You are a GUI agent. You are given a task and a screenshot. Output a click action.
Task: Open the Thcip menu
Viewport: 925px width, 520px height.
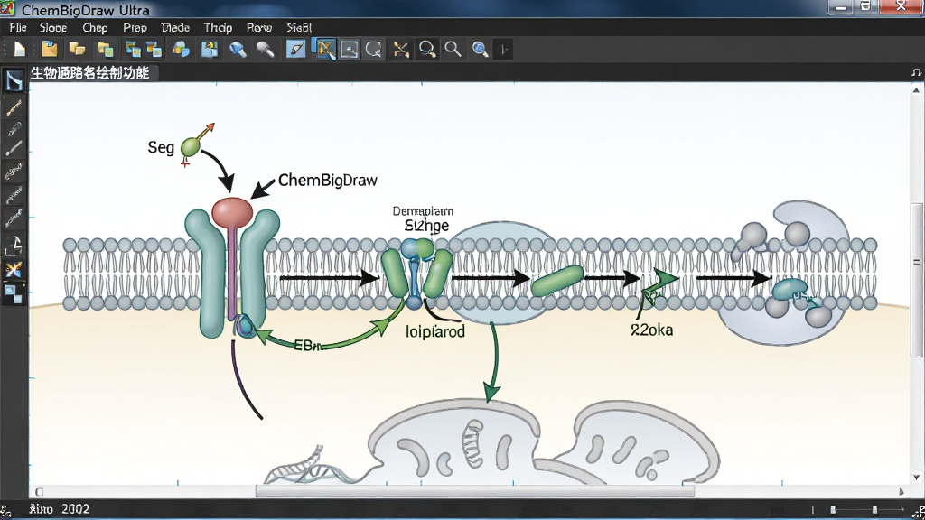tap(218, 28)
